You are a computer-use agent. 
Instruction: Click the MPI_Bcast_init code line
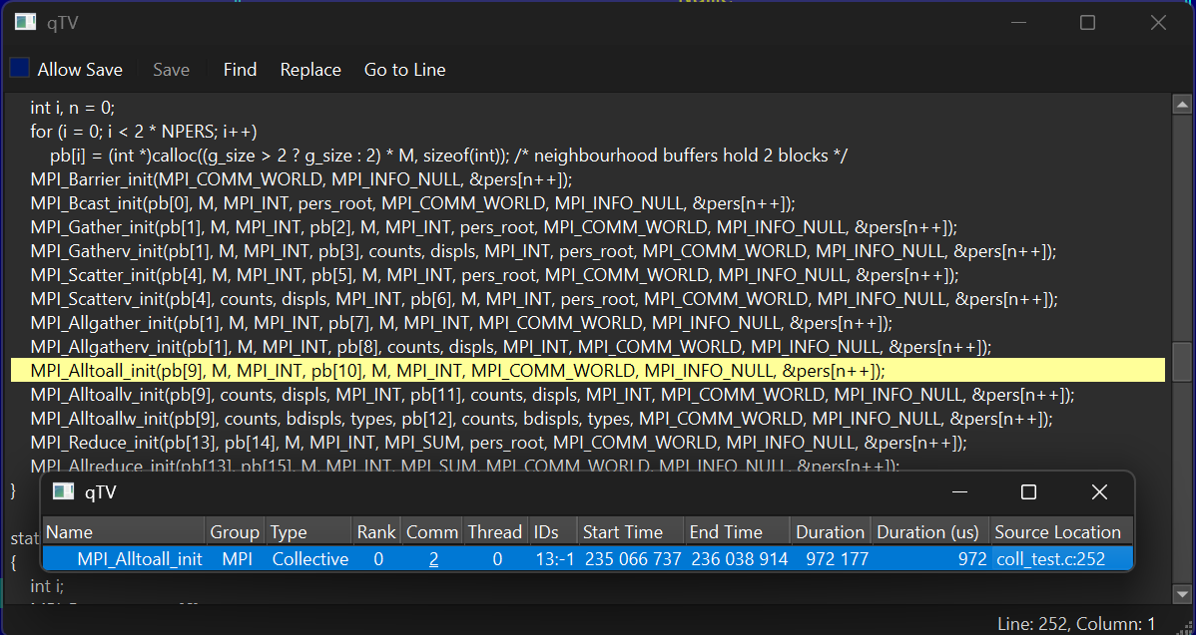(412, 204)
